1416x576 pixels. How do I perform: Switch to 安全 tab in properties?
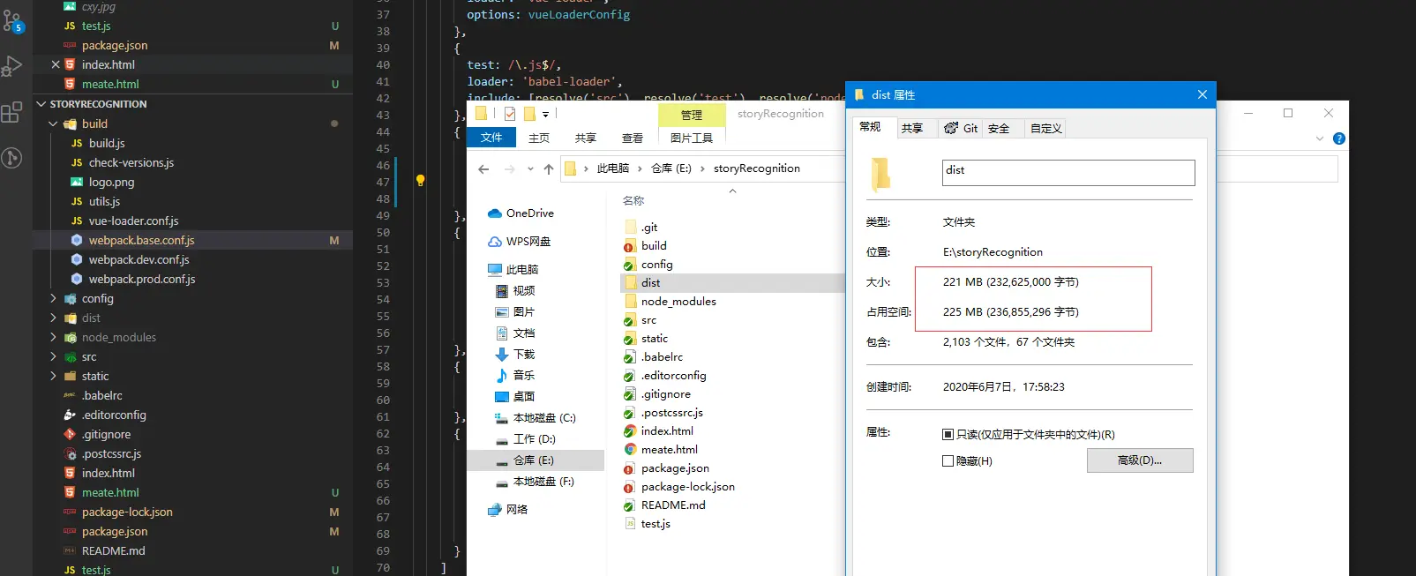pos(999,128)
